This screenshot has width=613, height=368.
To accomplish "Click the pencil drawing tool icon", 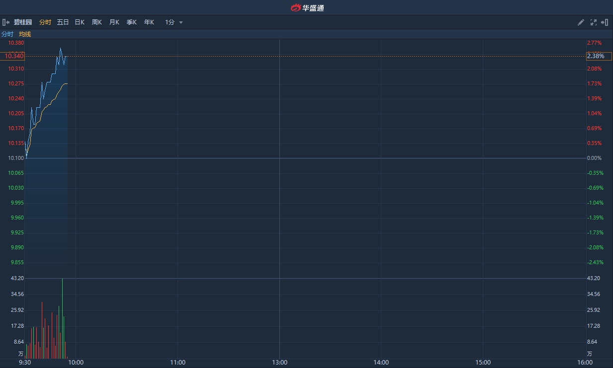I will click(581, 22).
